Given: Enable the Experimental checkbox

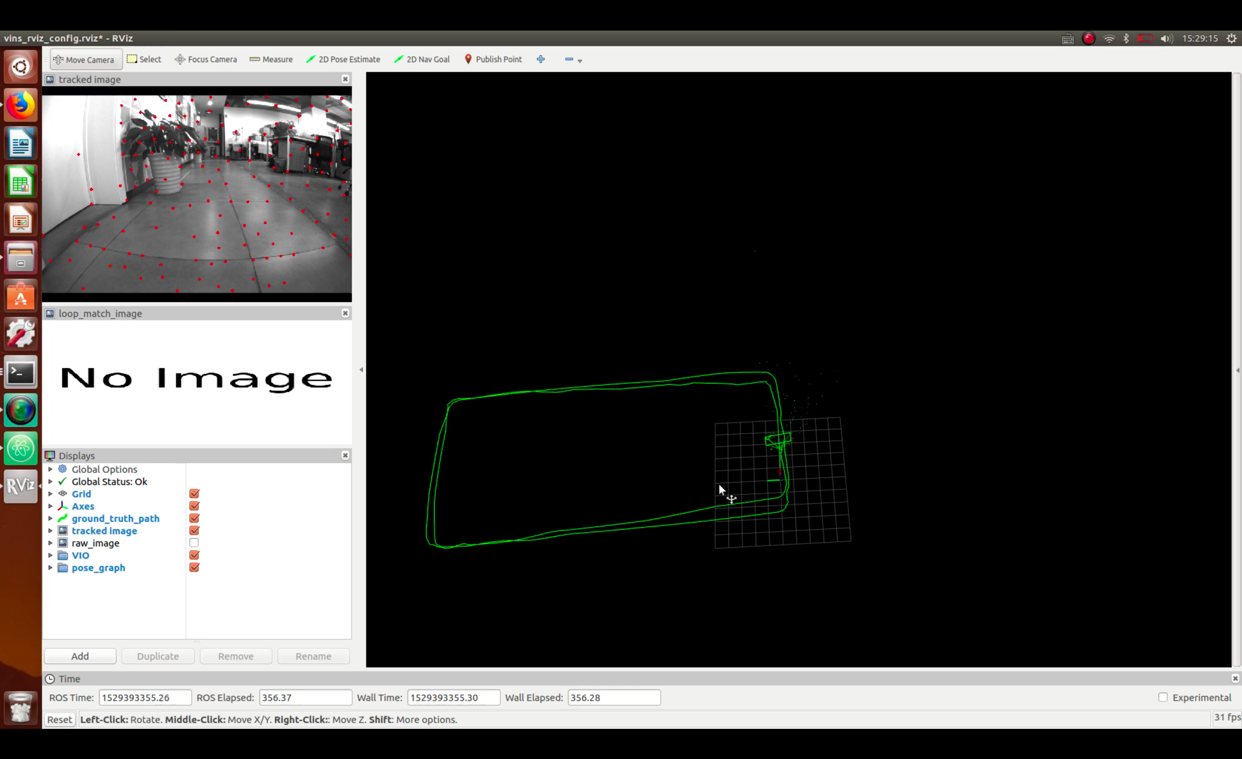Looking at the screenshot, I should point(1162,697).
